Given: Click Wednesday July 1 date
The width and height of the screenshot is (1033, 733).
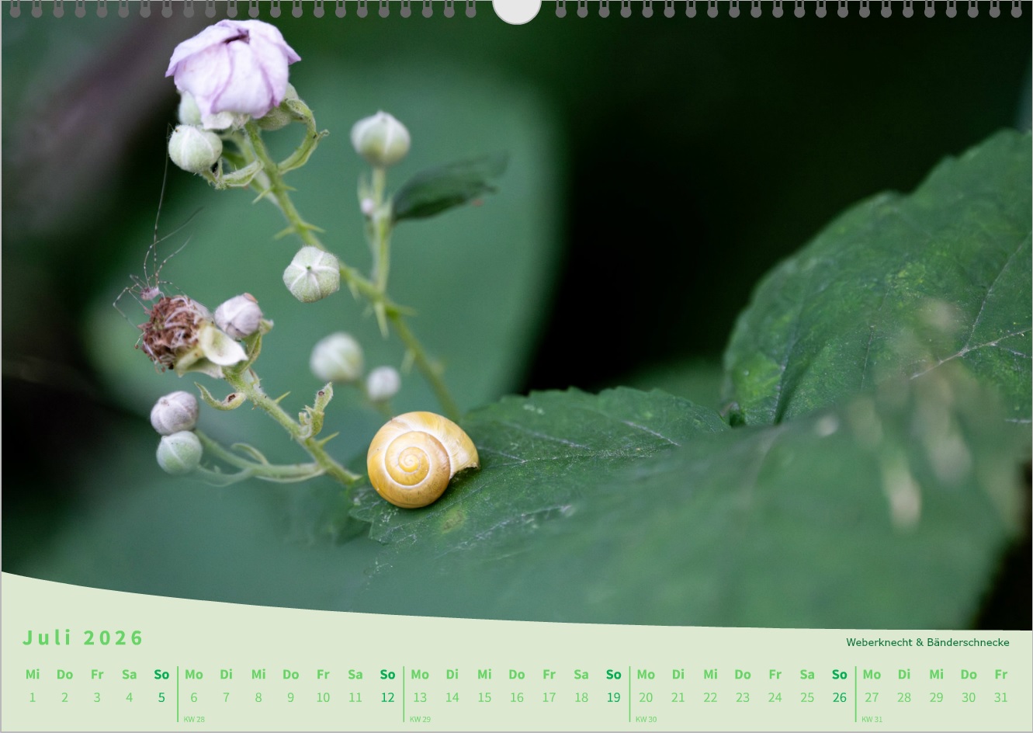Looking at the screenshot, I should 33,697.
